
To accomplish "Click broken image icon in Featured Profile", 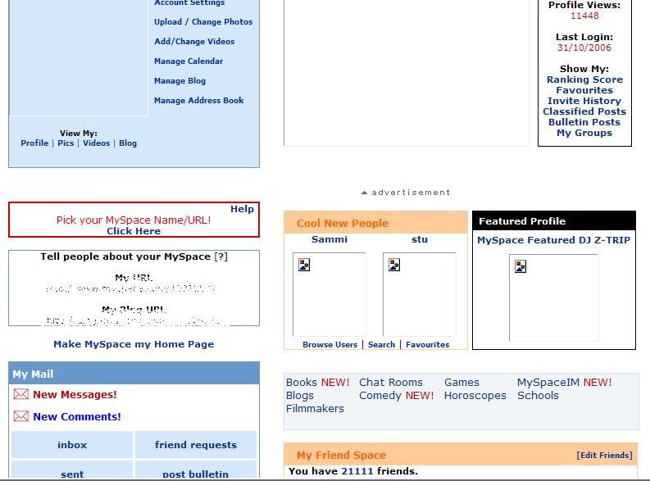I will click(x=520, y=266).
